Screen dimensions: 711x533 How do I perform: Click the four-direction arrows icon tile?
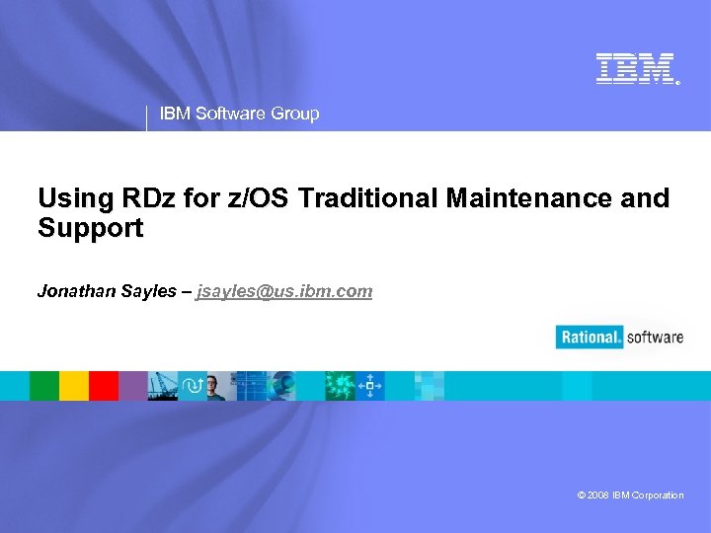pyautogui.click(x=370, y=386)
